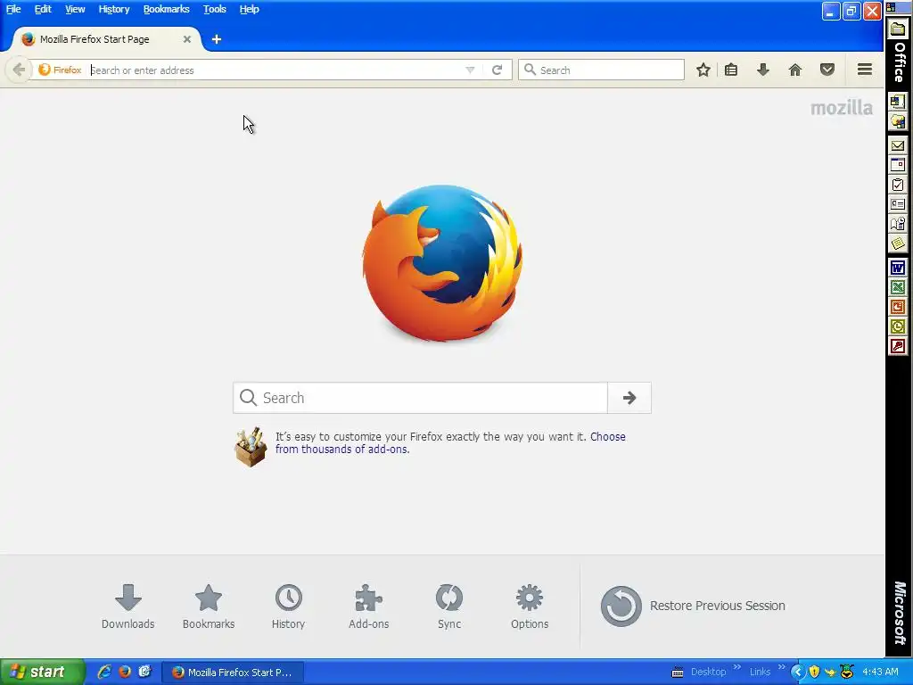
Task: Open the downloads arrow in toolbar
Action: tap(763, 70)
